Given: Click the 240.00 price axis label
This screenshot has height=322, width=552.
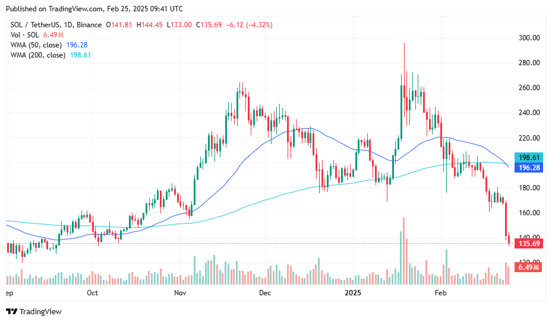Looking at the screenshot, I should pos(529,113).
